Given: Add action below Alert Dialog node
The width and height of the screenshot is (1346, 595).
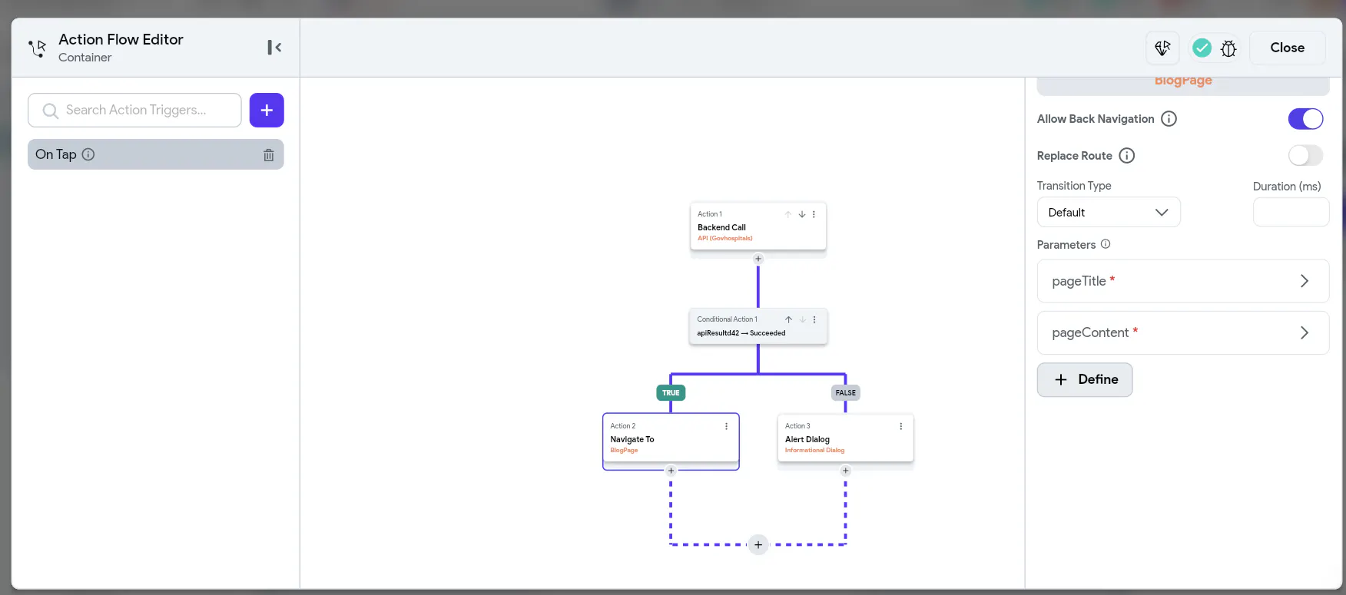Looking at the screenshot, I should point(846,471).
